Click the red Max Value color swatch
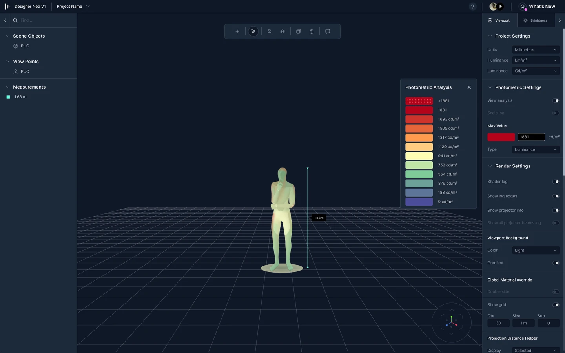 [x=501, y=137]
